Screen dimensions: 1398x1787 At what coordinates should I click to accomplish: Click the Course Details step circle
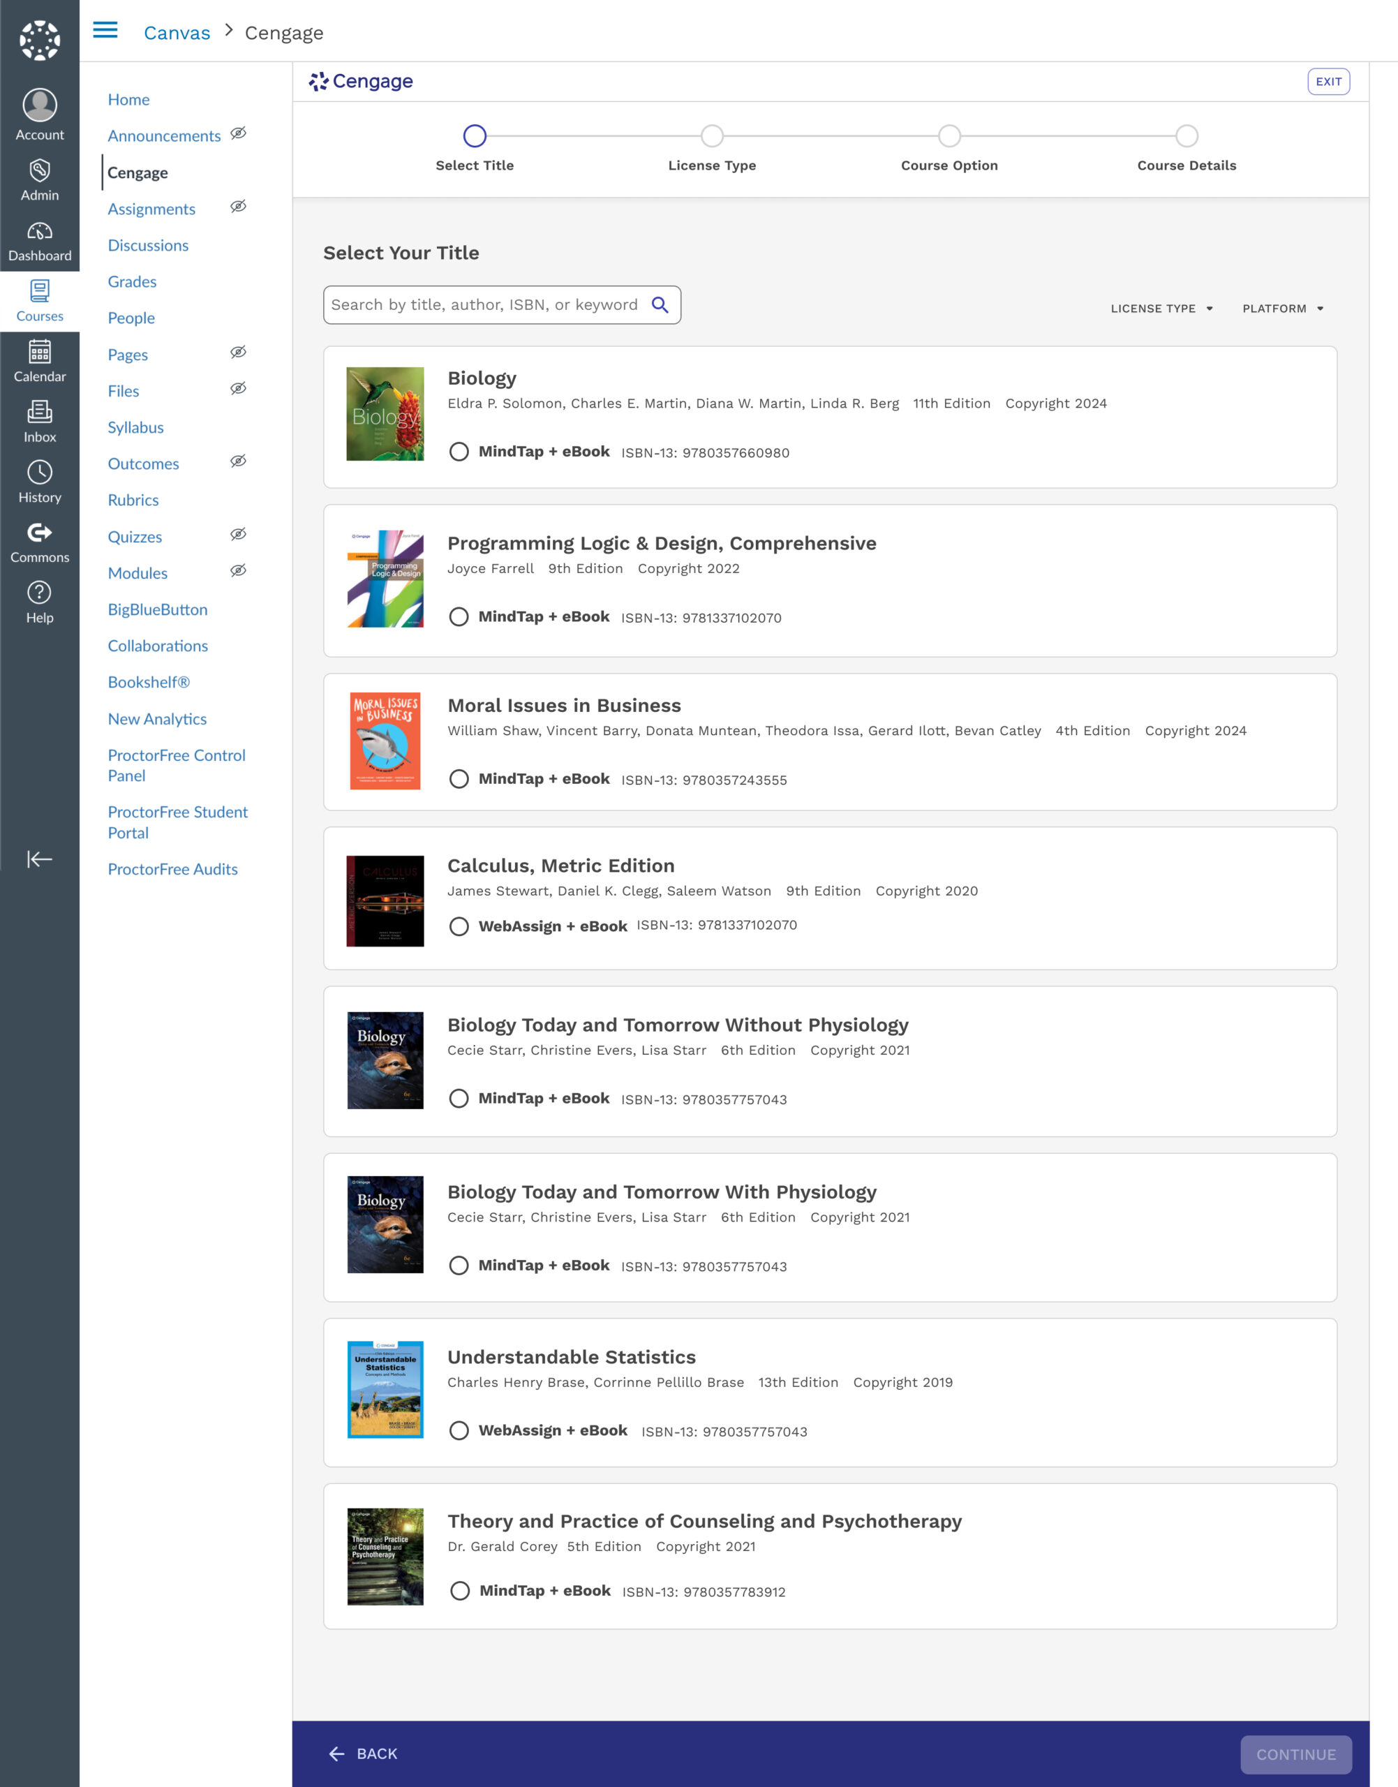tap(1187, 136)
